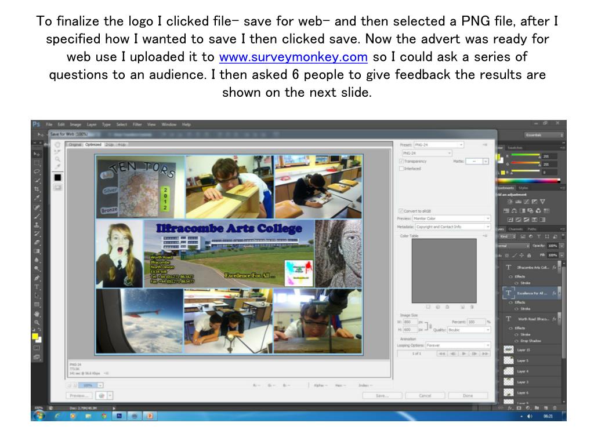Click the Done button
This screenshot has height=445, width=594.
click(468, 396)
